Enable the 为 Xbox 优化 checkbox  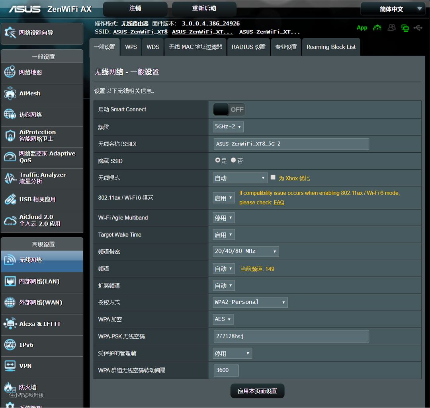point(273,177)
